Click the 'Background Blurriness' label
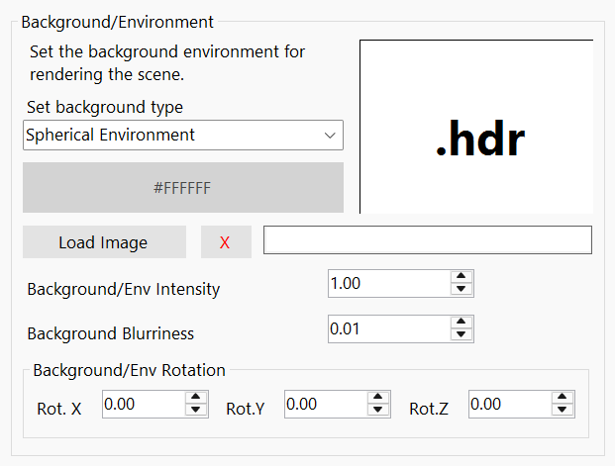 [111, 334]
